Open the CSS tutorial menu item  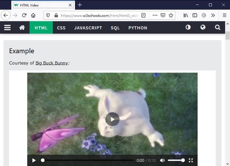[61, 28]
